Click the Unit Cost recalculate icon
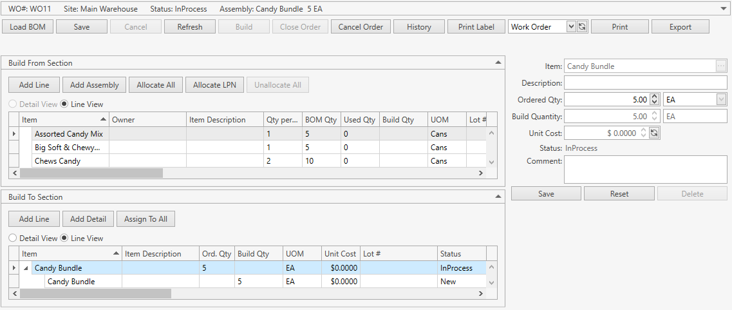 pyautogui.click(x=654, y=133)
